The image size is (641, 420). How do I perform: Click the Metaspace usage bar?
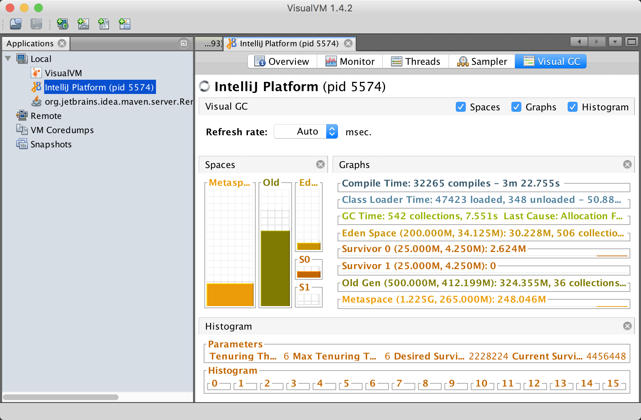pyautogui.click(x=230, y=295)
